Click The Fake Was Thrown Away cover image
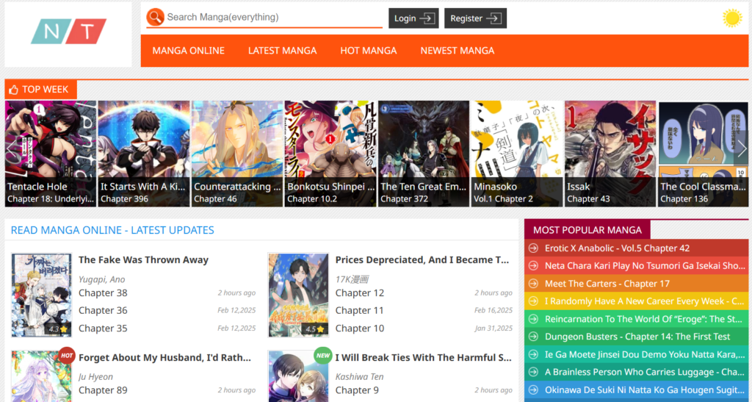Image resolution: width=752 pixels, height=402 pixels. click(x=41, y=295)
